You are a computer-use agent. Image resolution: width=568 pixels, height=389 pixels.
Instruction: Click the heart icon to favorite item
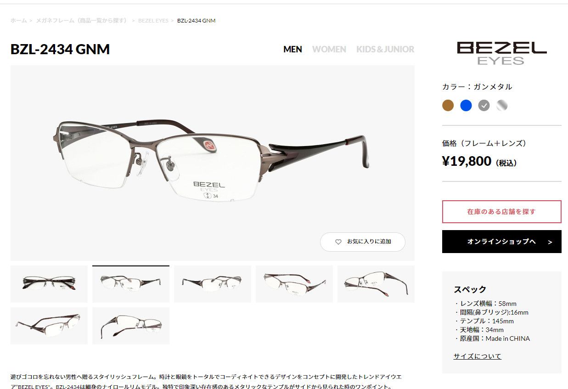click(338, 242)
